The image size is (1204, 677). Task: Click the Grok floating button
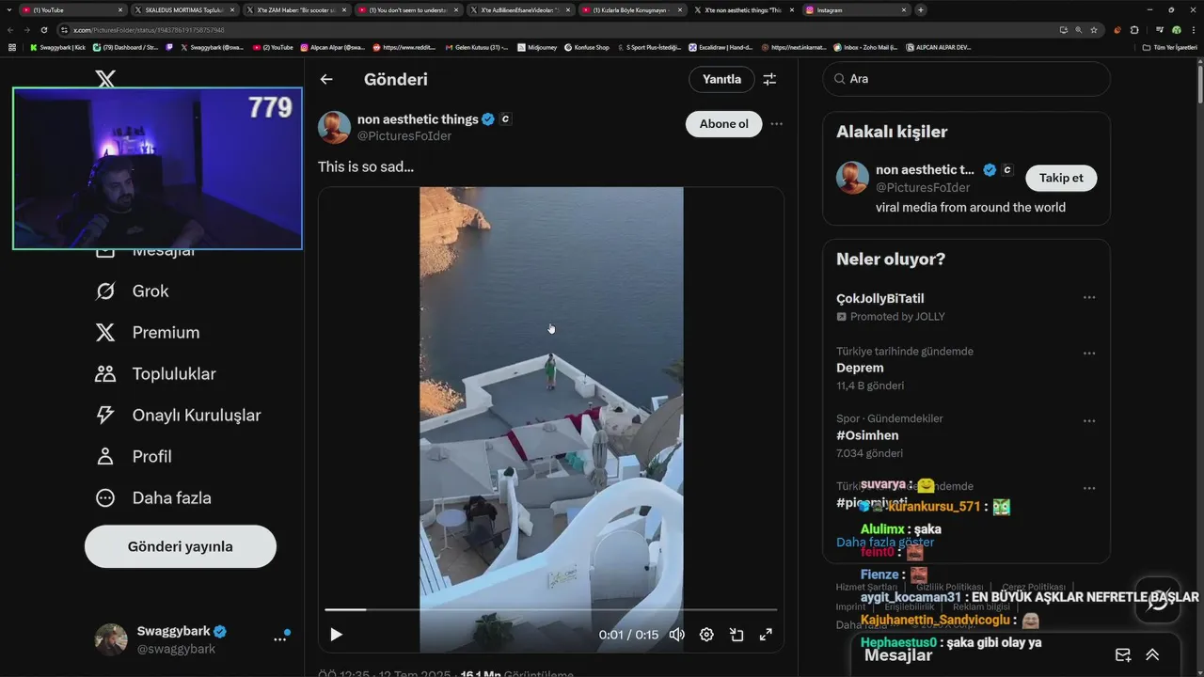[x=1158, y=600]
